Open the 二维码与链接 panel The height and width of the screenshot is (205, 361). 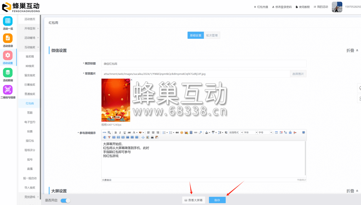coord(8,90)
